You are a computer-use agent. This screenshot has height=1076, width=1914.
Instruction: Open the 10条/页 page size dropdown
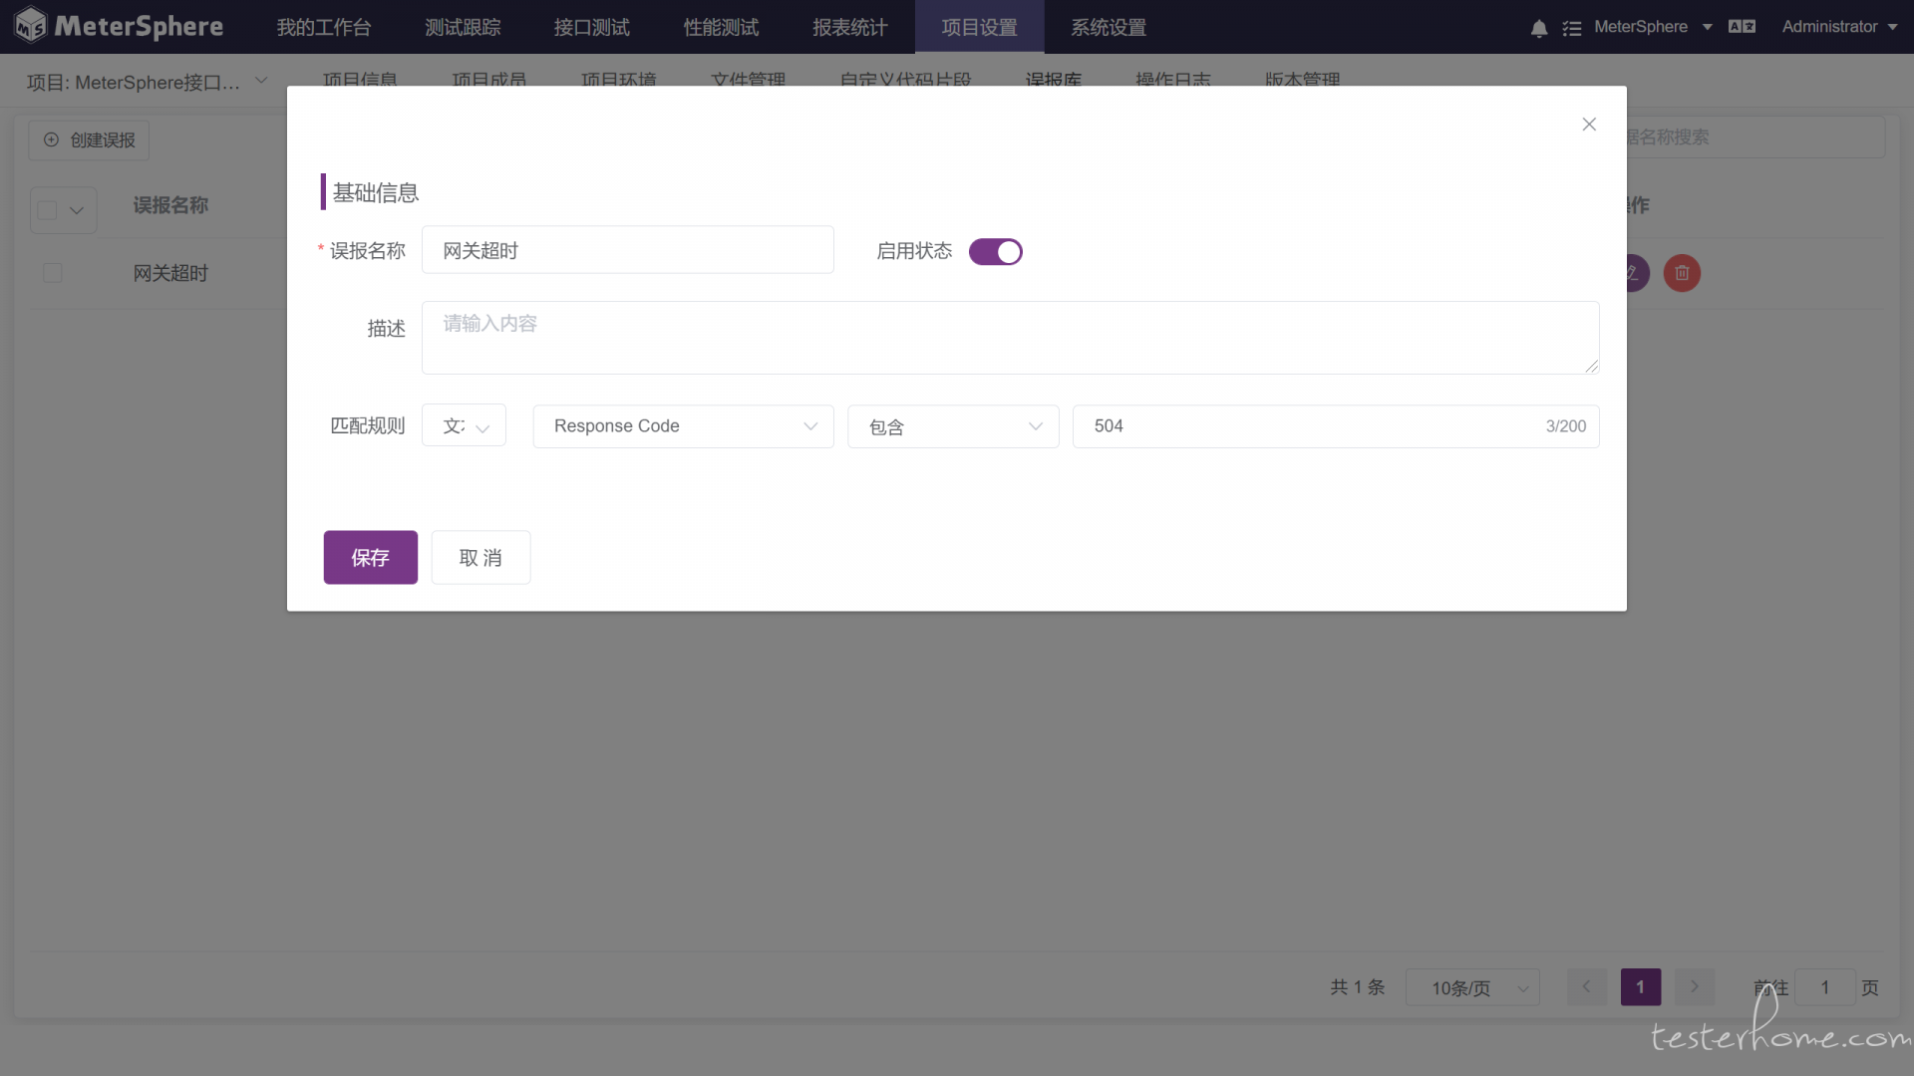[1472, 987]
